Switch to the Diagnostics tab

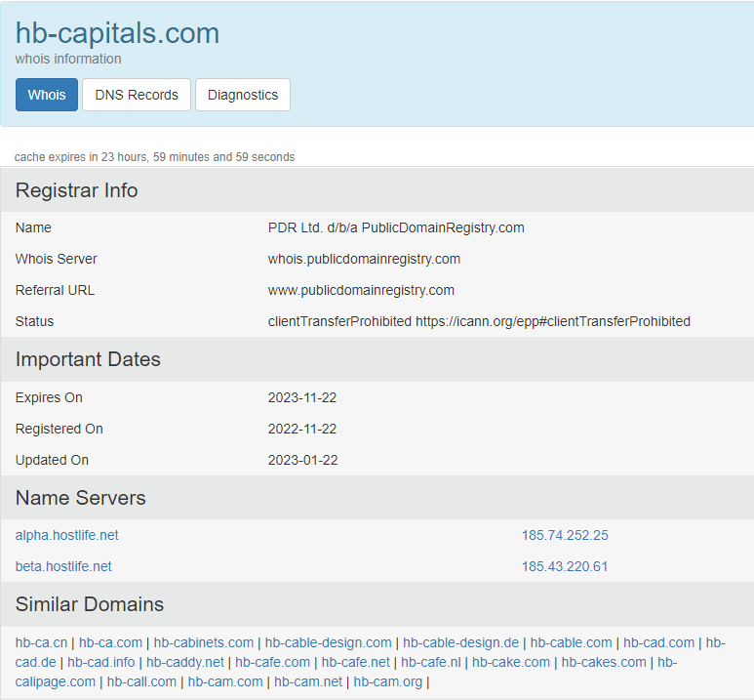click(x=243, y=95)
